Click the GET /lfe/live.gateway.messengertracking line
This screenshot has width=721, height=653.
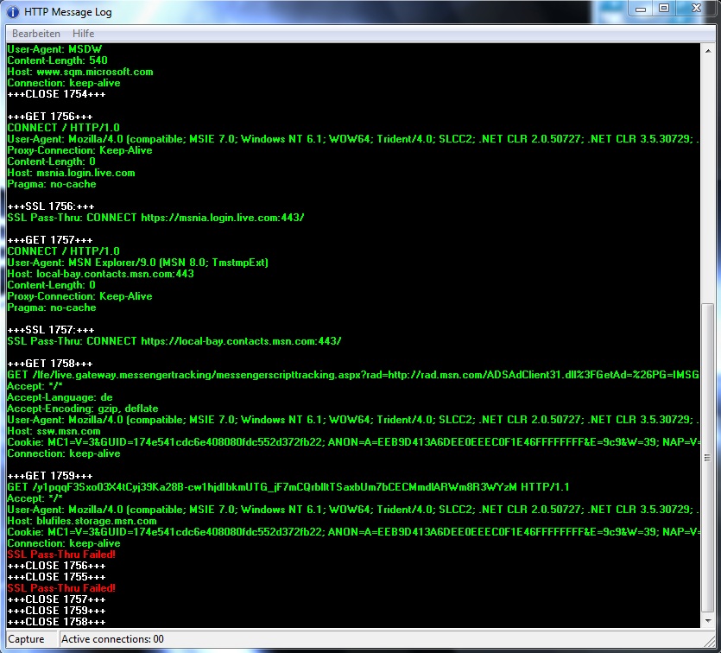[353, 375]
